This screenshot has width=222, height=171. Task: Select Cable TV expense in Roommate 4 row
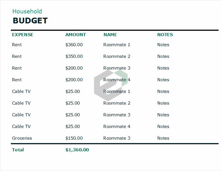[21, 126]
